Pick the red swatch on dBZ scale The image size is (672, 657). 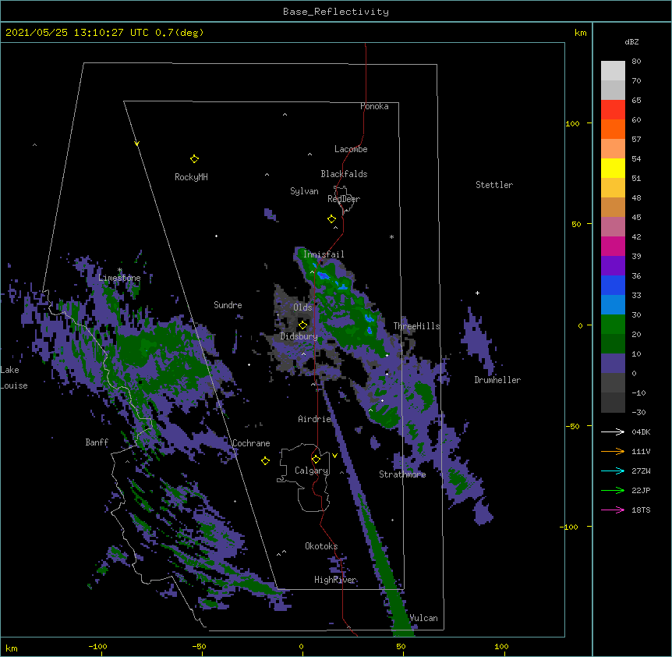tap(613, 110)
